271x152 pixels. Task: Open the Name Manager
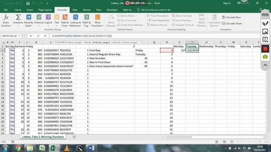111,21
